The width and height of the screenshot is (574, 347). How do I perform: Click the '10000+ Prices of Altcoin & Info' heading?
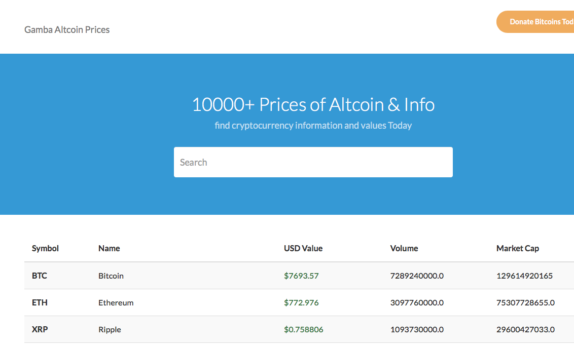[313, 104]
